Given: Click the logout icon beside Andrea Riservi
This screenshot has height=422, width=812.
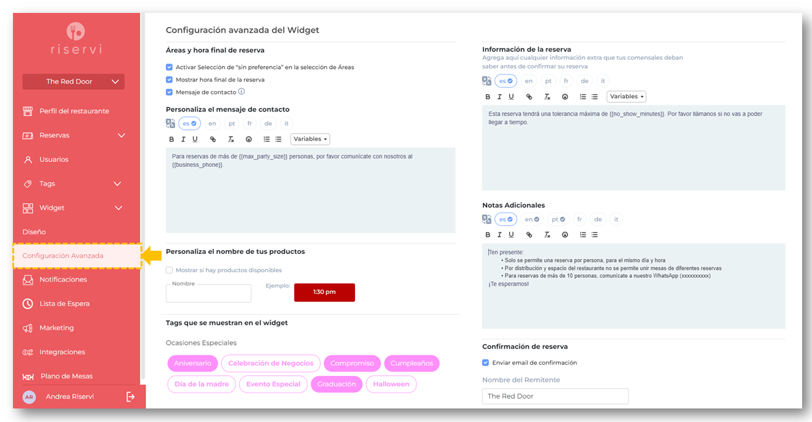Looking at the screenshot, I should coord(130,397).
